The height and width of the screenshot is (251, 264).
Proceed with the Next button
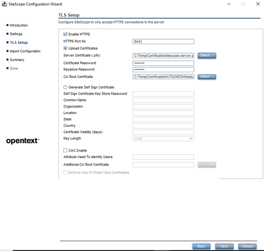coord(224,246)
